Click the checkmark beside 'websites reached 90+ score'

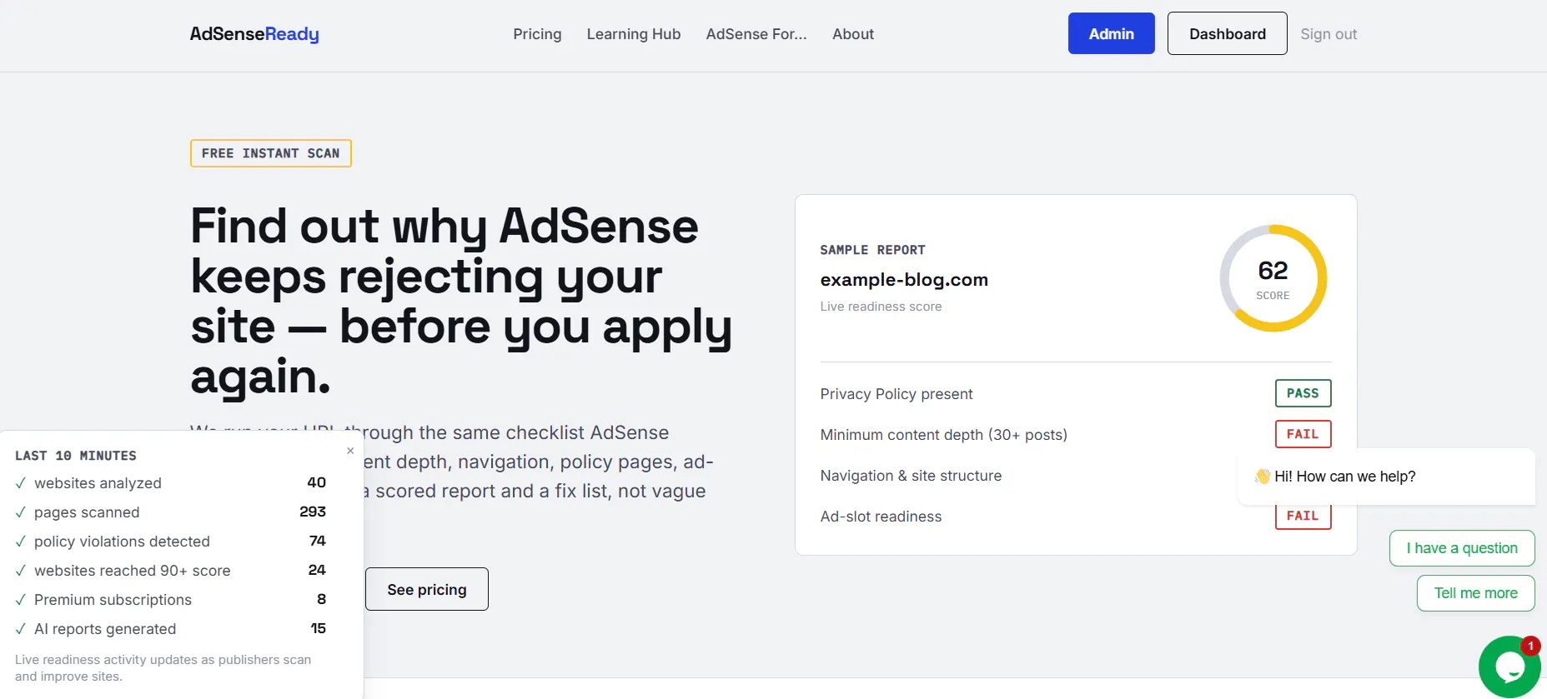21,571
